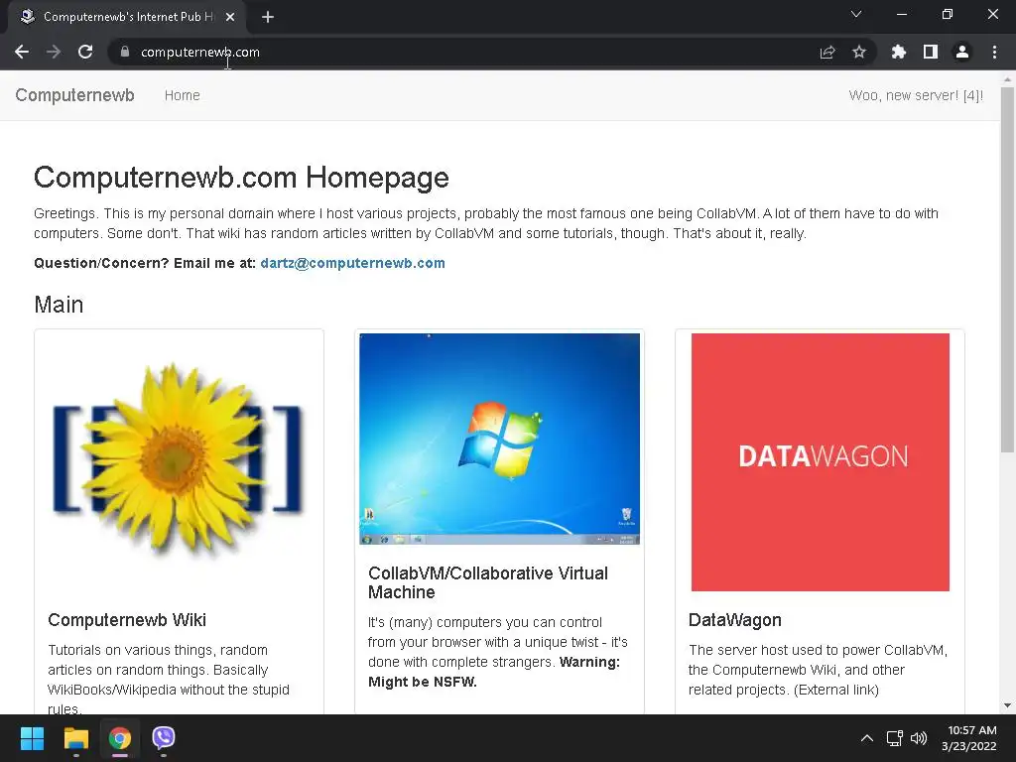This screenshot has width=1016, height=762.
Task: Click the browser forward arrow
Action: 54,52
